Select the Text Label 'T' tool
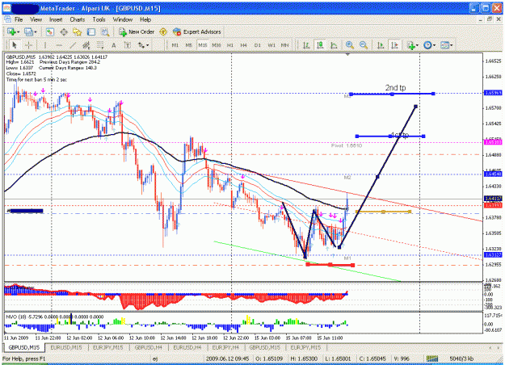This screenshot has height=365, width=505. pos(128,45)
